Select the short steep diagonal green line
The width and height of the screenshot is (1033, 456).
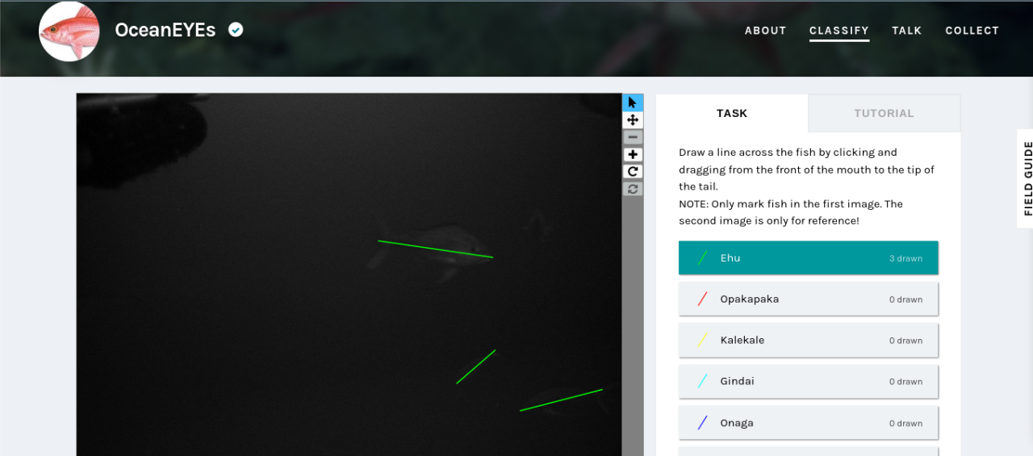(475, 366)
